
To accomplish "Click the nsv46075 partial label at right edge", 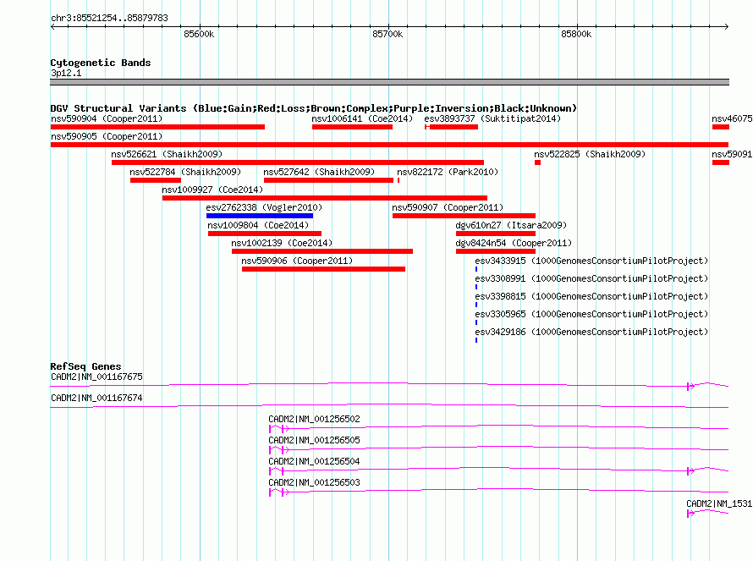I will (732, 118).
